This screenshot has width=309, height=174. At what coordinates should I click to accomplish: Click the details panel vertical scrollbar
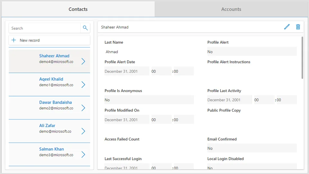(302, 58)
